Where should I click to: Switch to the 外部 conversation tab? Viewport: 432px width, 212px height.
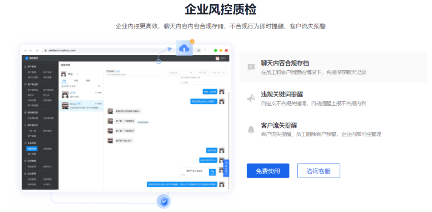point(76,80)
